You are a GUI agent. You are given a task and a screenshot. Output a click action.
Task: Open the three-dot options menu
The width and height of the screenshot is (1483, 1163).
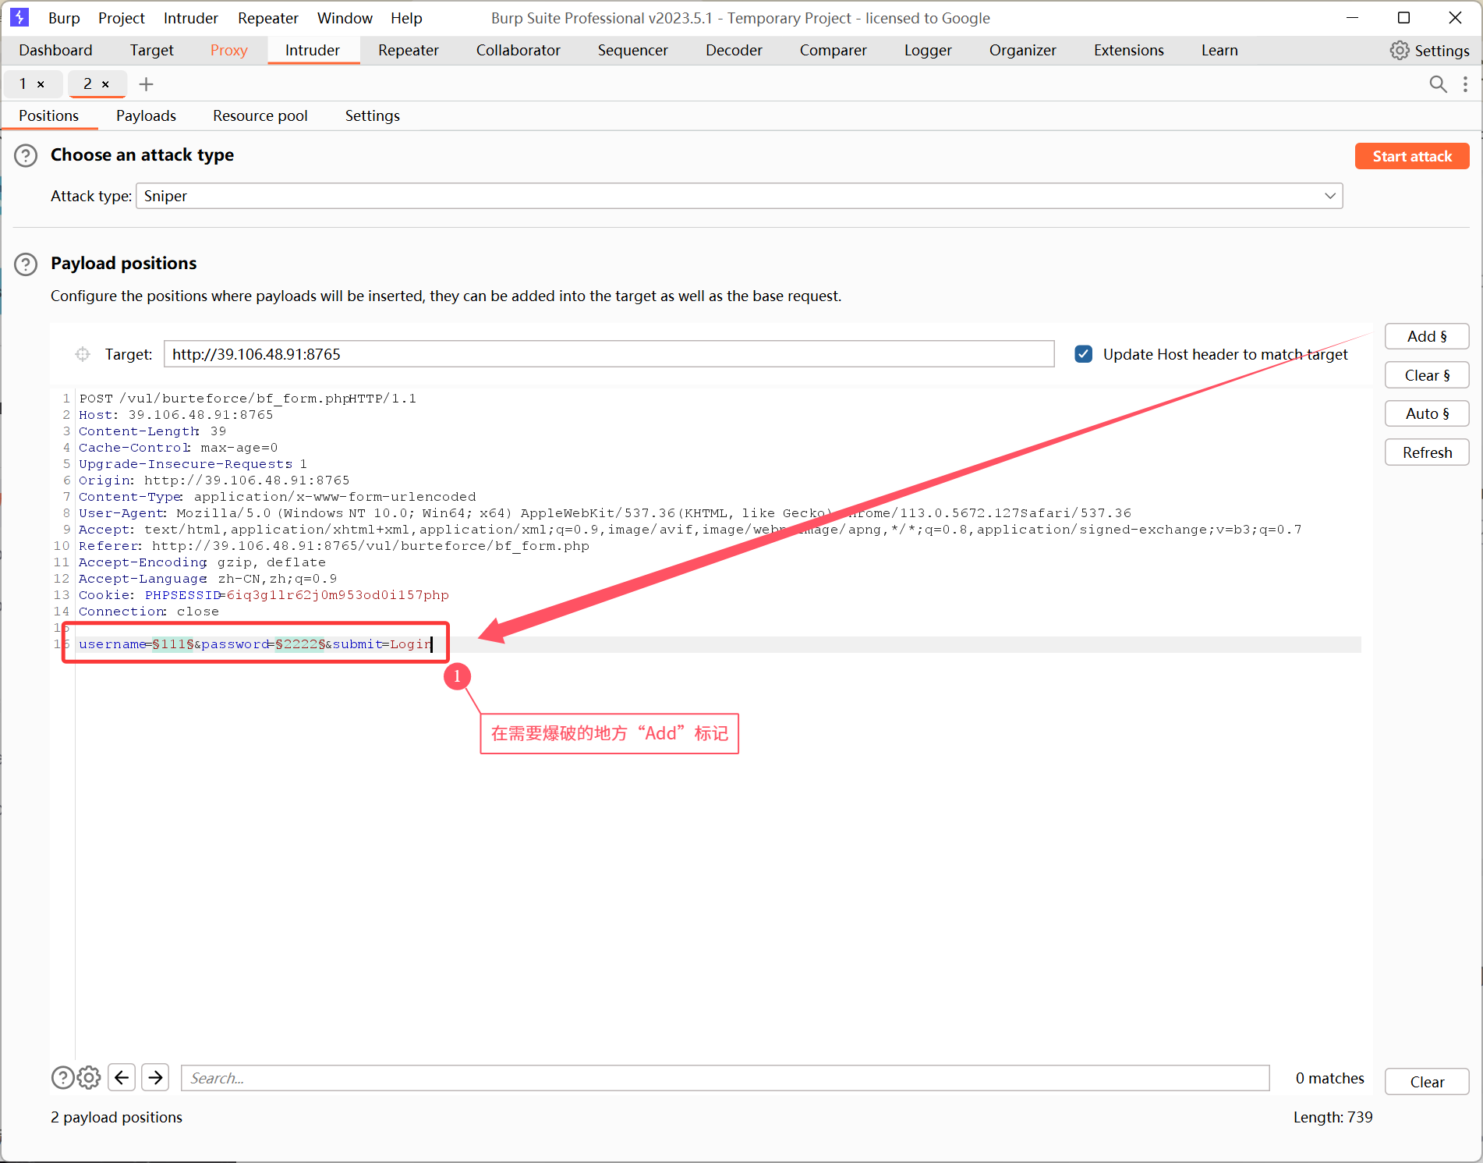tap(1466, 84)
